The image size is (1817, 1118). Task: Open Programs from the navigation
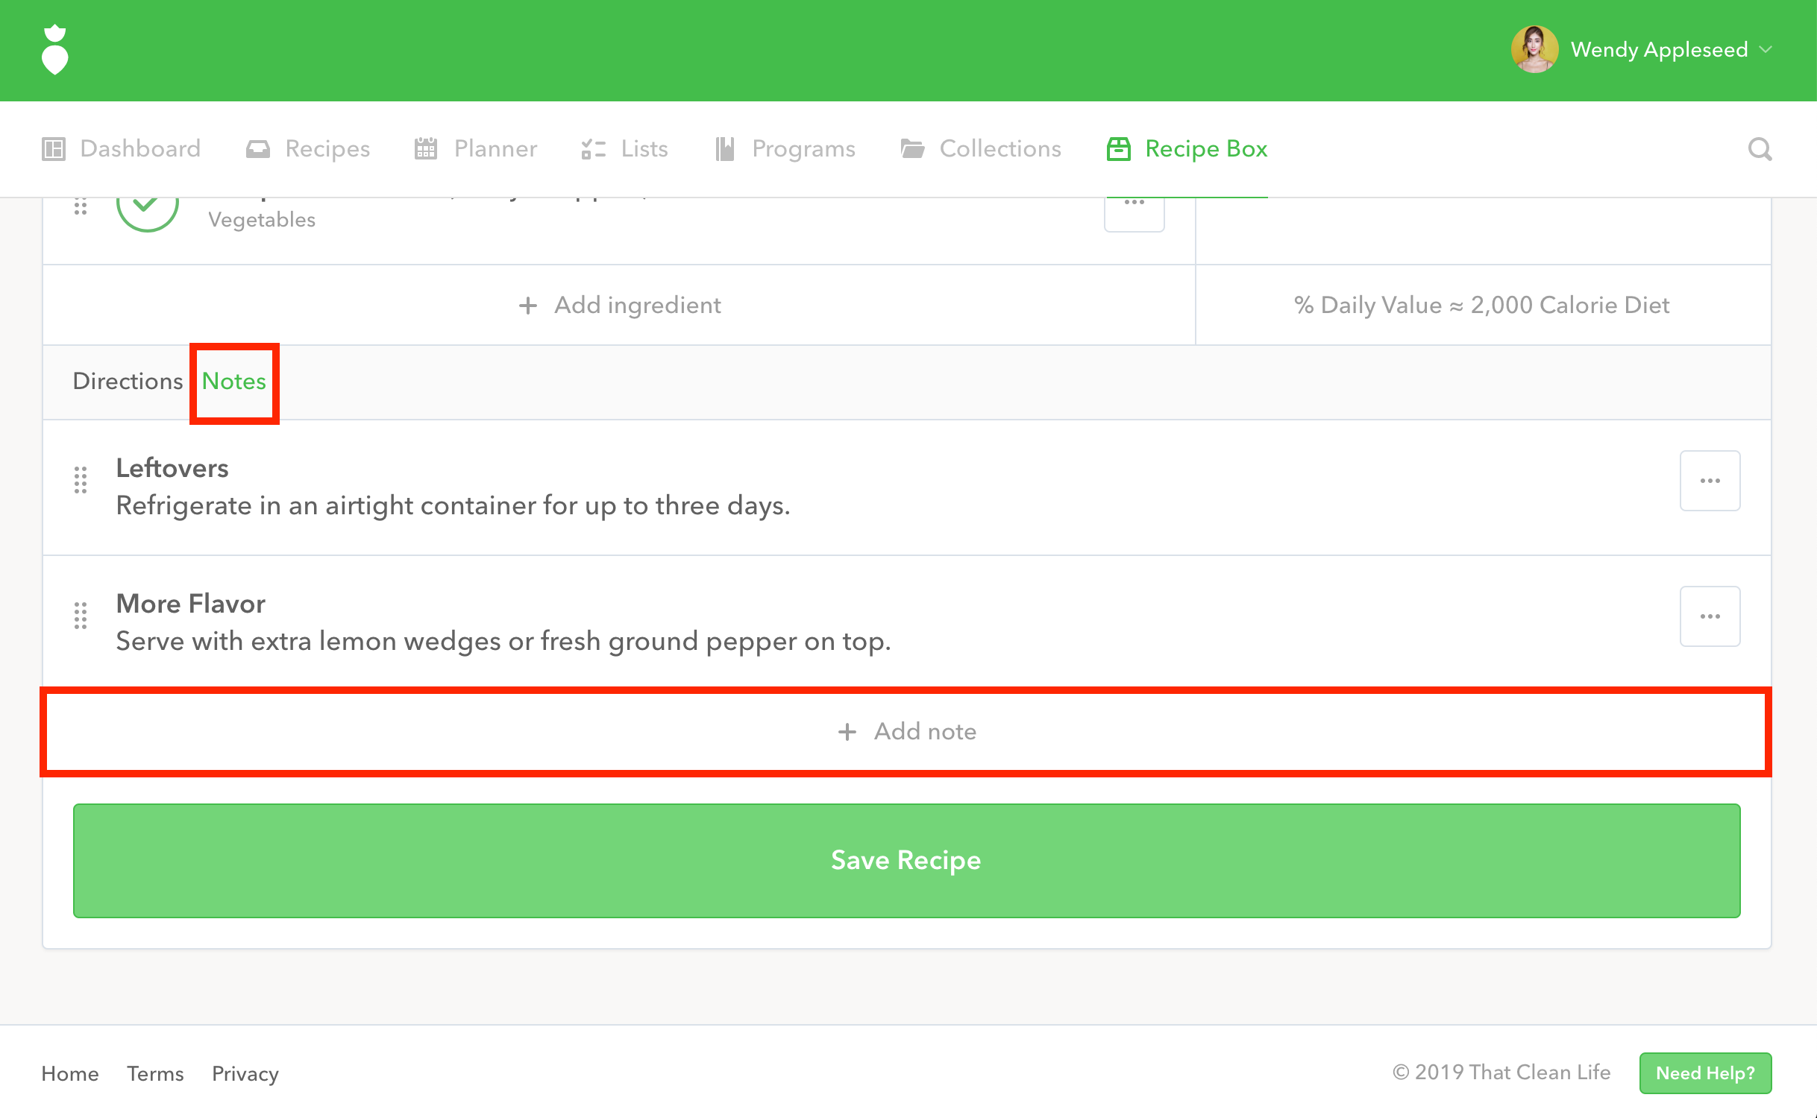coord(785,149)
